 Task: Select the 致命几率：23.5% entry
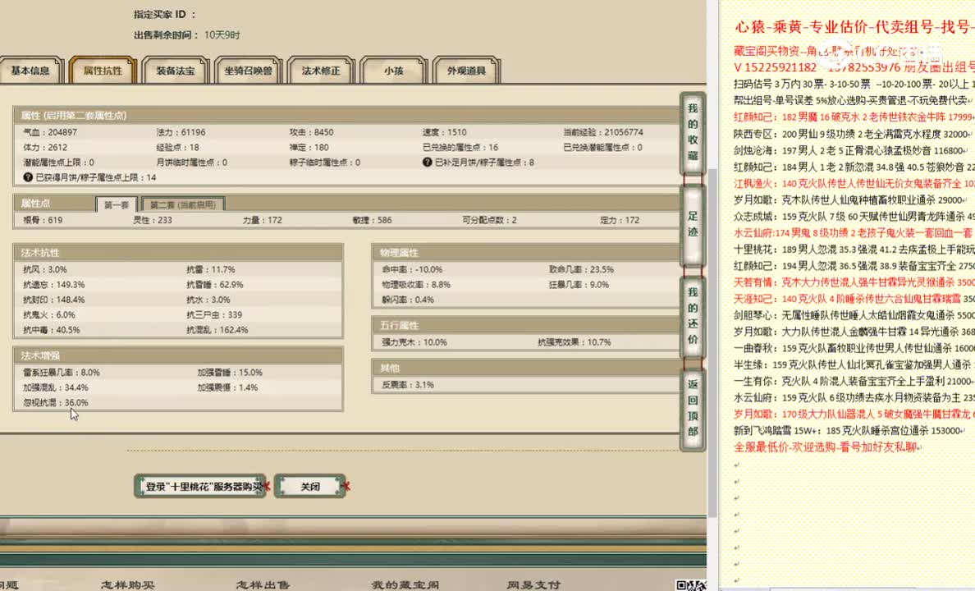(x=581, y=270)
